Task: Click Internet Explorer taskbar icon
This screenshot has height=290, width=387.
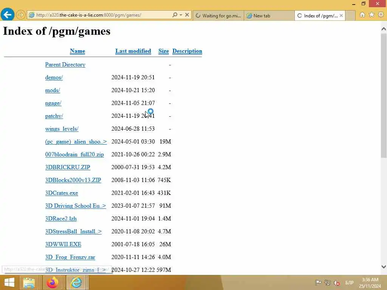Action: coord(76,282)
